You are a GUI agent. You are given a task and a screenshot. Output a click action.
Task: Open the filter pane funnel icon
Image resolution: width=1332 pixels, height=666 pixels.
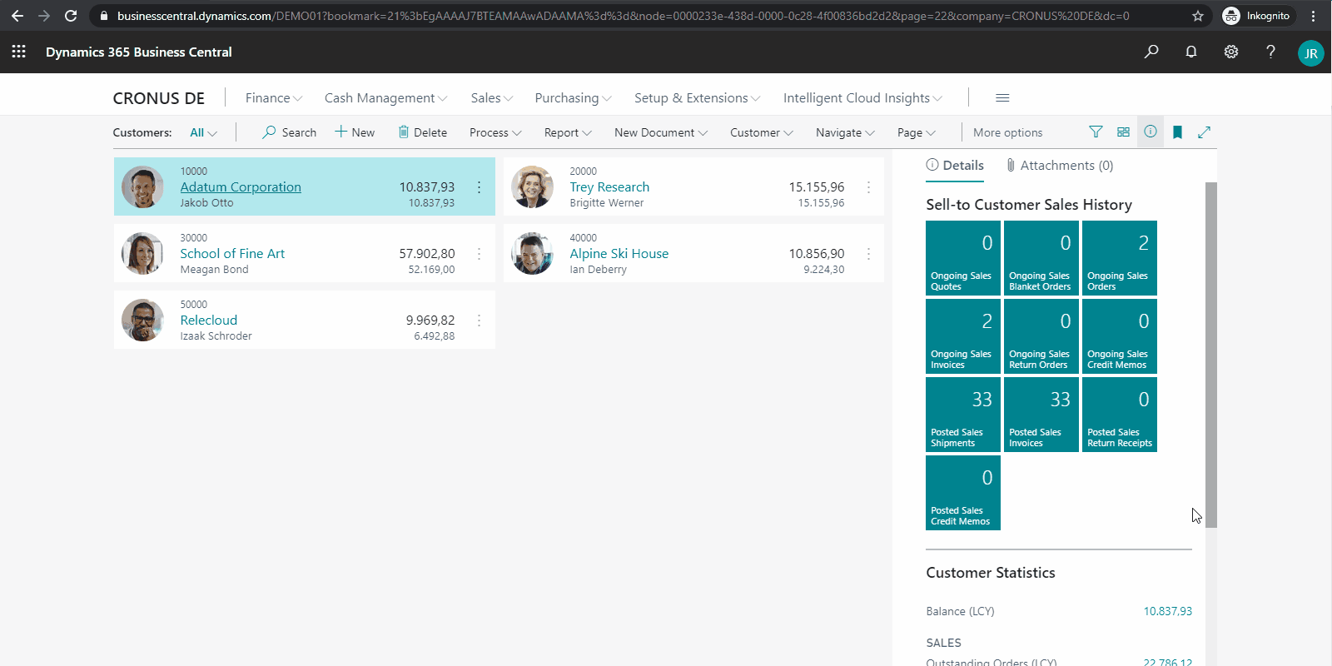[x=1096, y=132]
